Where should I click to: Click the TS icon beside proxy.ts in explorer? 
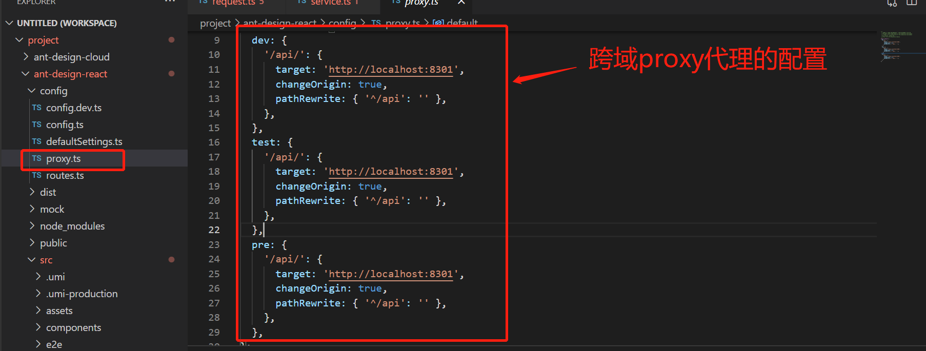tap(36, 158)
